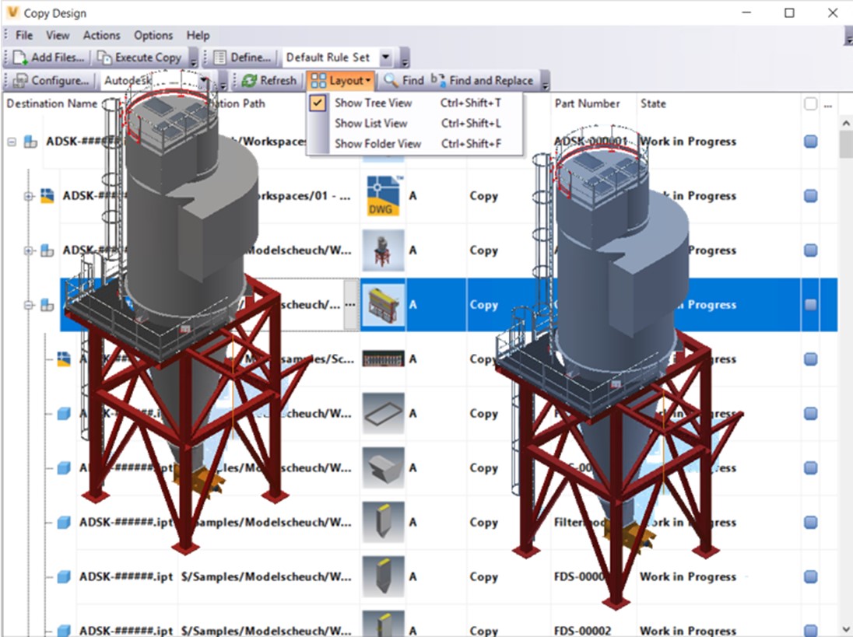Screen dimensions: 853x637
Task: Open the Actions menu
Action: tap(101, 35)
